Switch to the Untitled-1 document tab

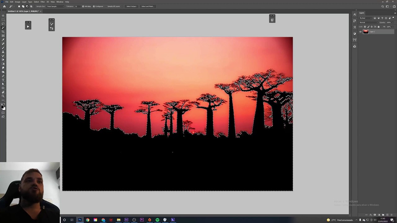click(x=23, y=11)
